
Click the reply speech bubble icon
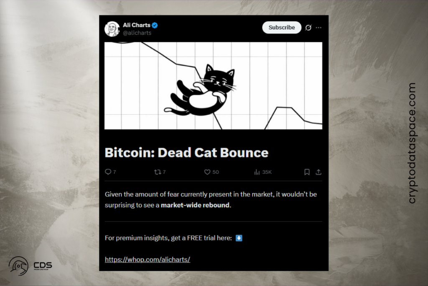[108, 172]
